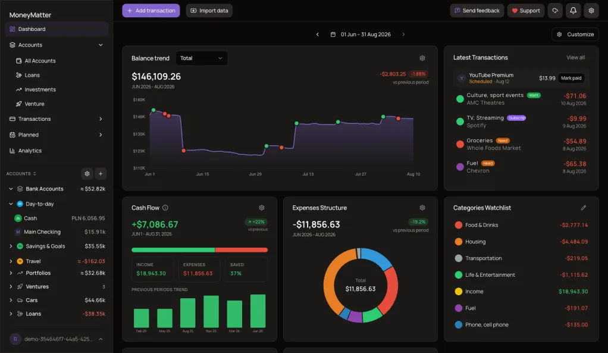Image resolution: width=608 pixels, height=353 pixels.
Task: Click the Fuel category purple circle
Action: 458,308
